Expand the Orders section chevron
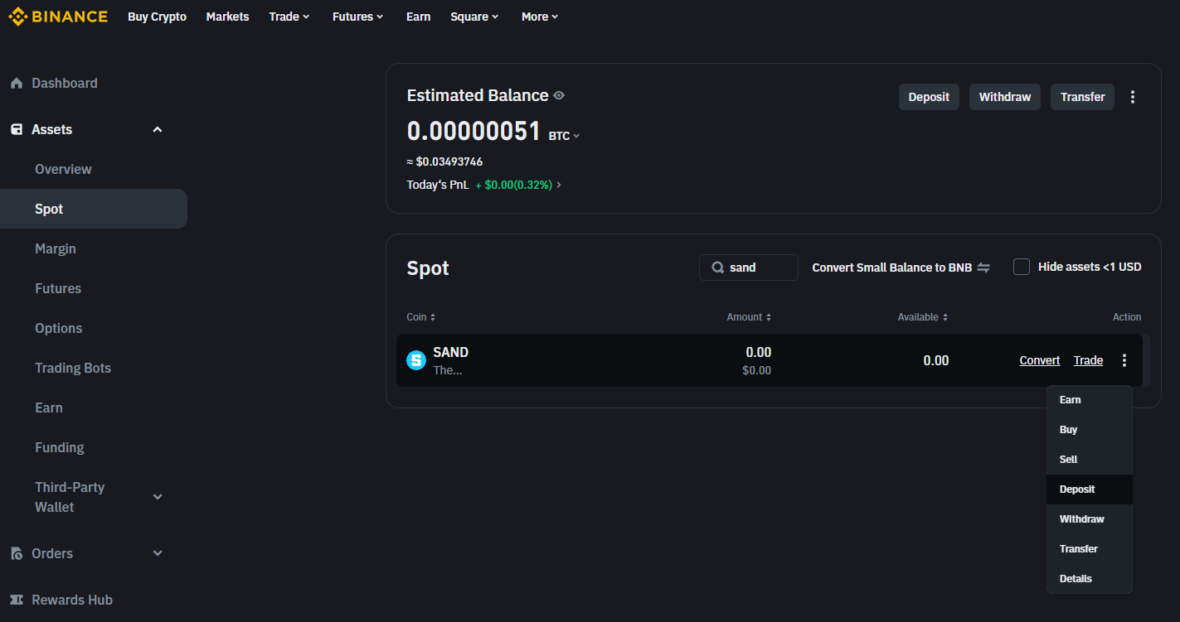 (158, 553)
